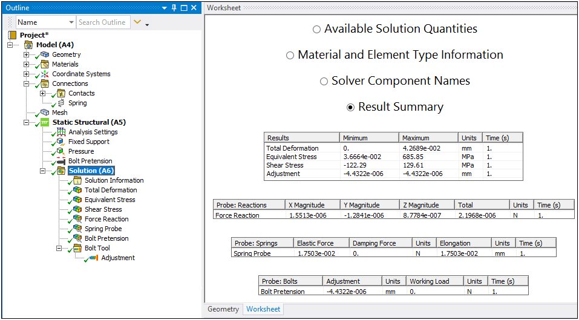Pin the Outline panel
Screen dimensions: 579x320
pos(174,7)
